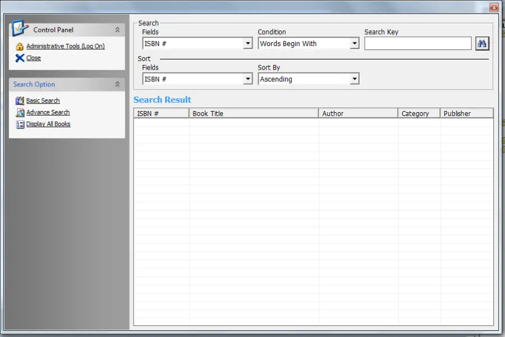Click the Category column header
Image resolution: width=505 pixels, height=337 pixels.
[419, 113]
